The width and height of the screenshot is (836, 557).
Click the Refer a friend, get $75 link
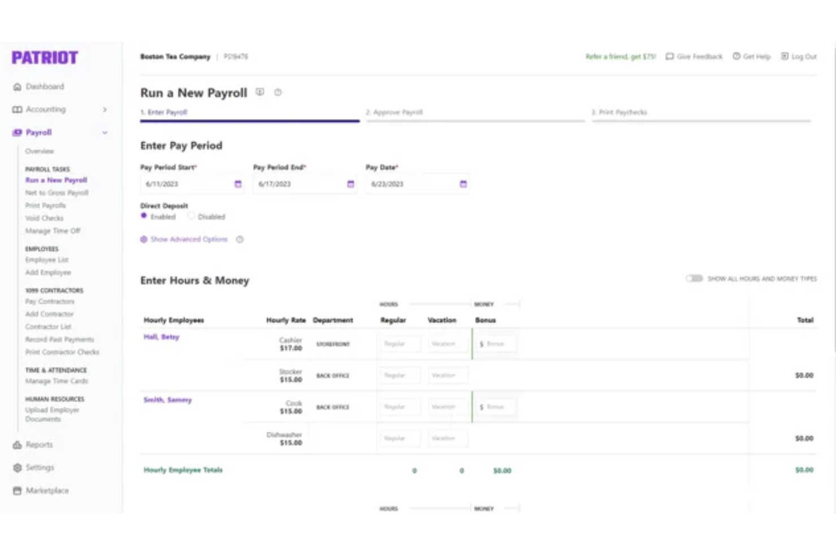coord(620,56)
